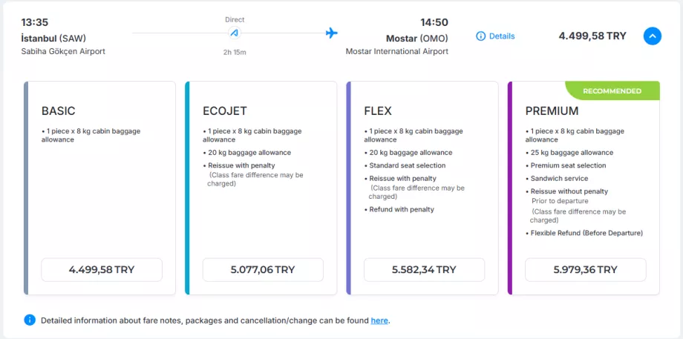Click the FLEX package title
This screenshot has width=683, height=339.
378,111
